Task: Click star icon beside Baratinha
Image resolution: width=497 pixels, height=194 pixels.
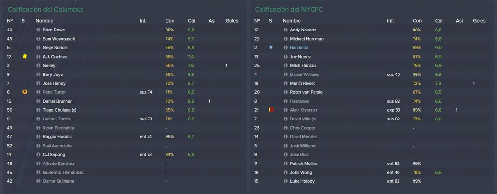Action: (x=271, y=47)
